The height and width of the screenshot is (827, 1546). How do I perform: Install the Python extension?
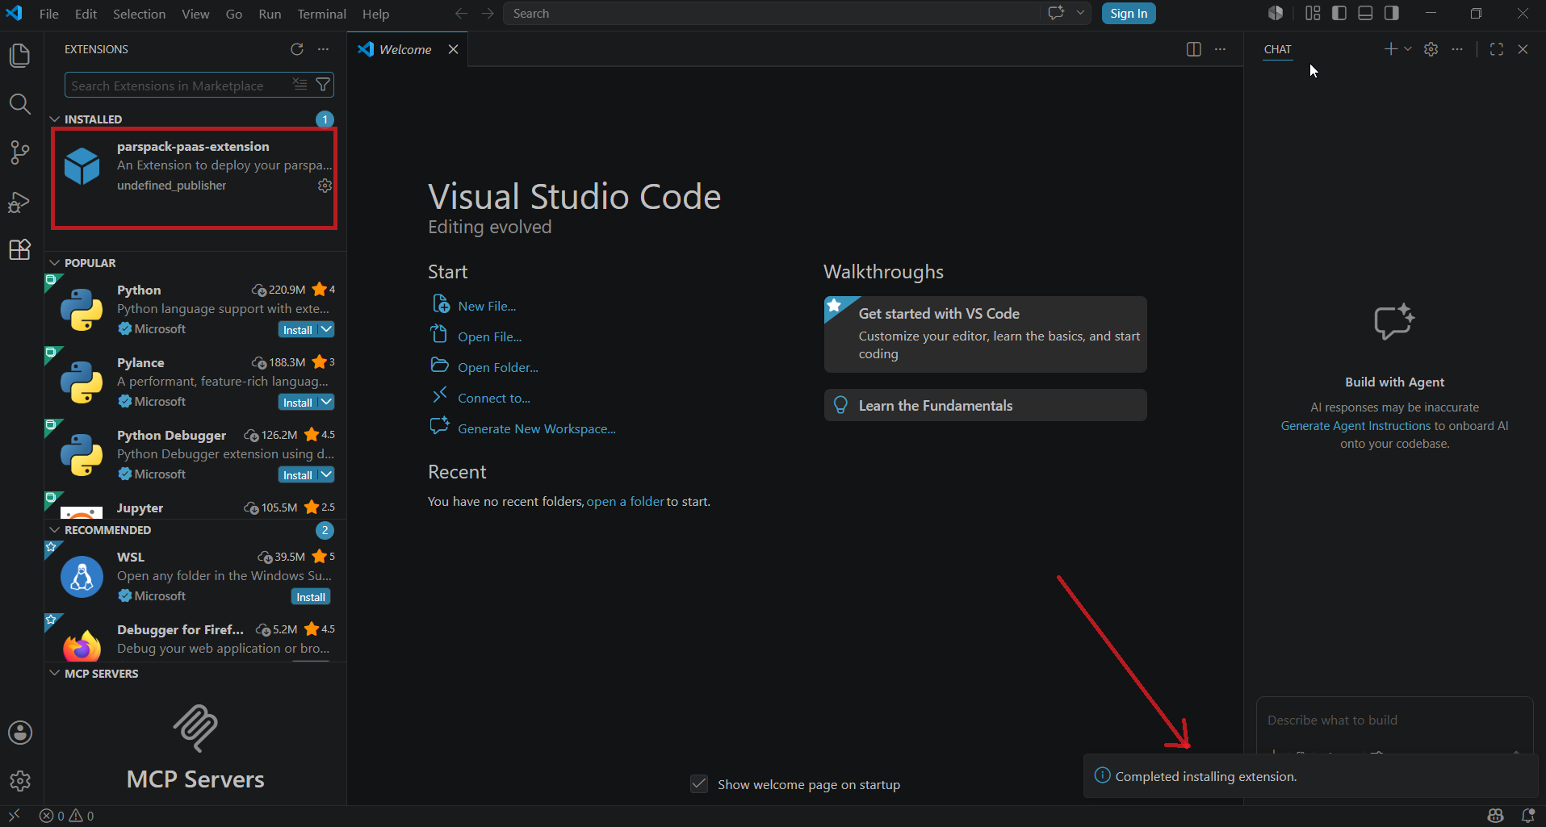click(x=298, y=329)
